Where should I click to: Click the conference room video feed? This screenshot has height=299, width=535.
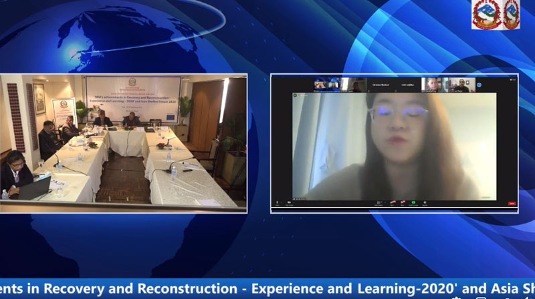pyautogui.click(x=124, y=143)
